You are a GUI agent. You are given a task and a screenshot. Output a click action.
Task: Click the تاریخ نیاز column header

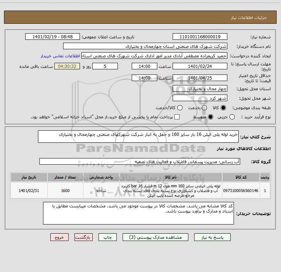coord(29,177)
